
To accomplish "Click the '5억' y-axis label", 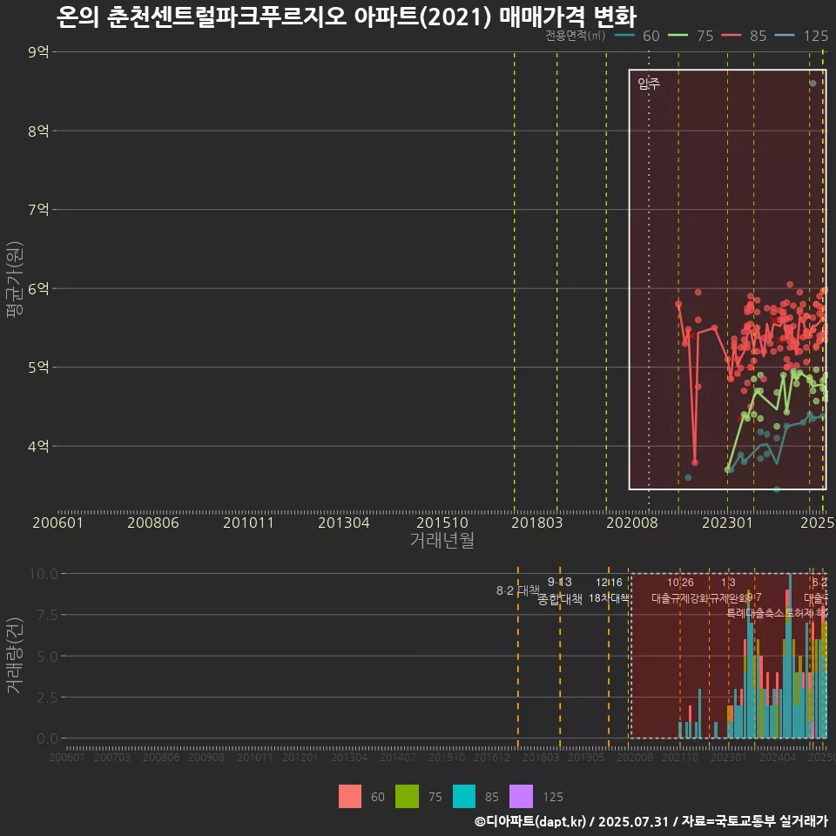I will [x=38, y=367].
